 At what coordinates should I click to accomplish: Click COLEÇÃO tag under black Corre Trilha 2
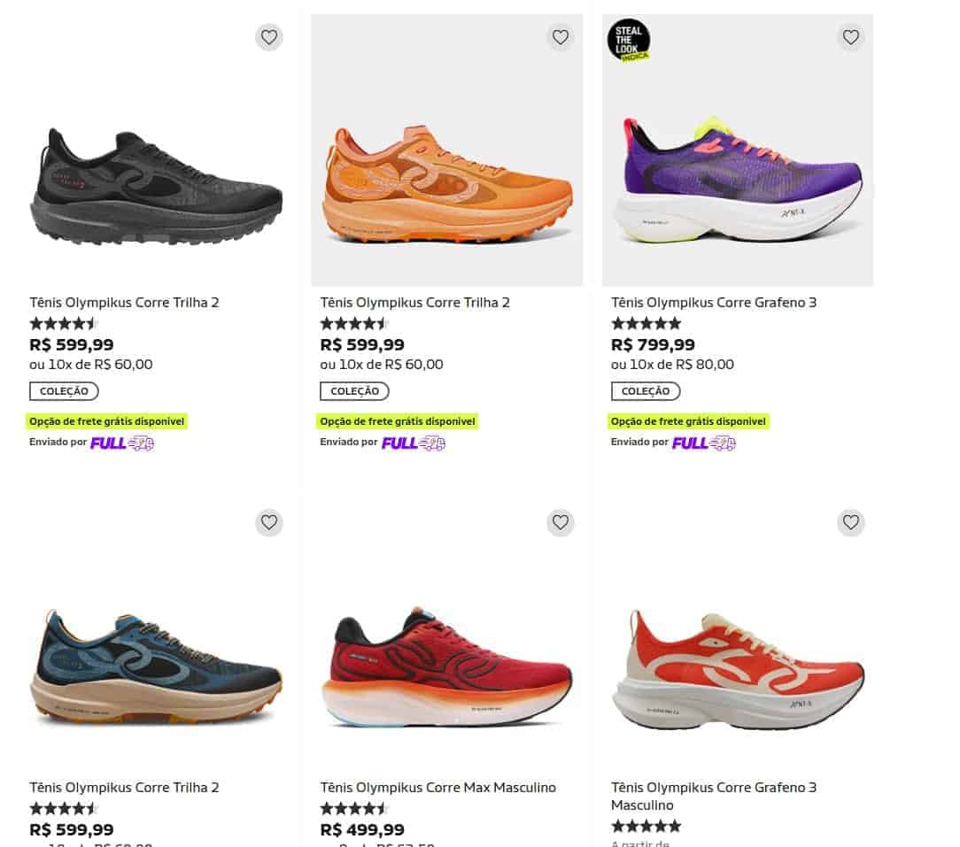[64, 391]
